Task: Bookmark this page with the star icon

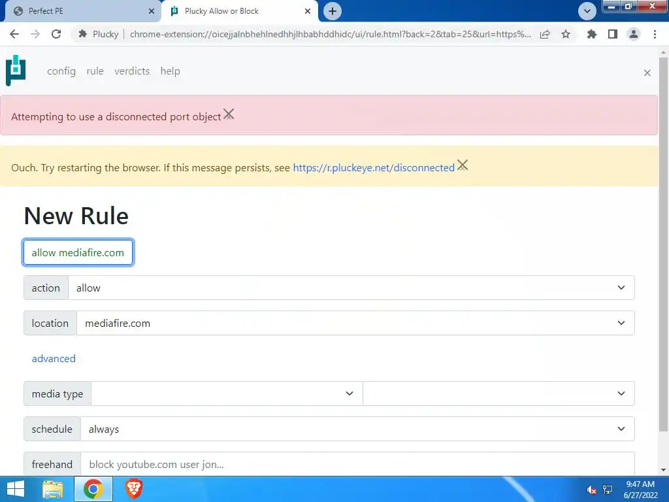Action: pyautogui.click(x=566, y=34)
